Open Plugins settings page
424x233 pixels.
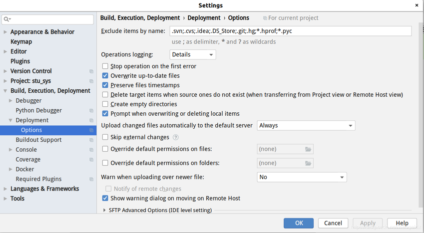(x=20, y=61)
